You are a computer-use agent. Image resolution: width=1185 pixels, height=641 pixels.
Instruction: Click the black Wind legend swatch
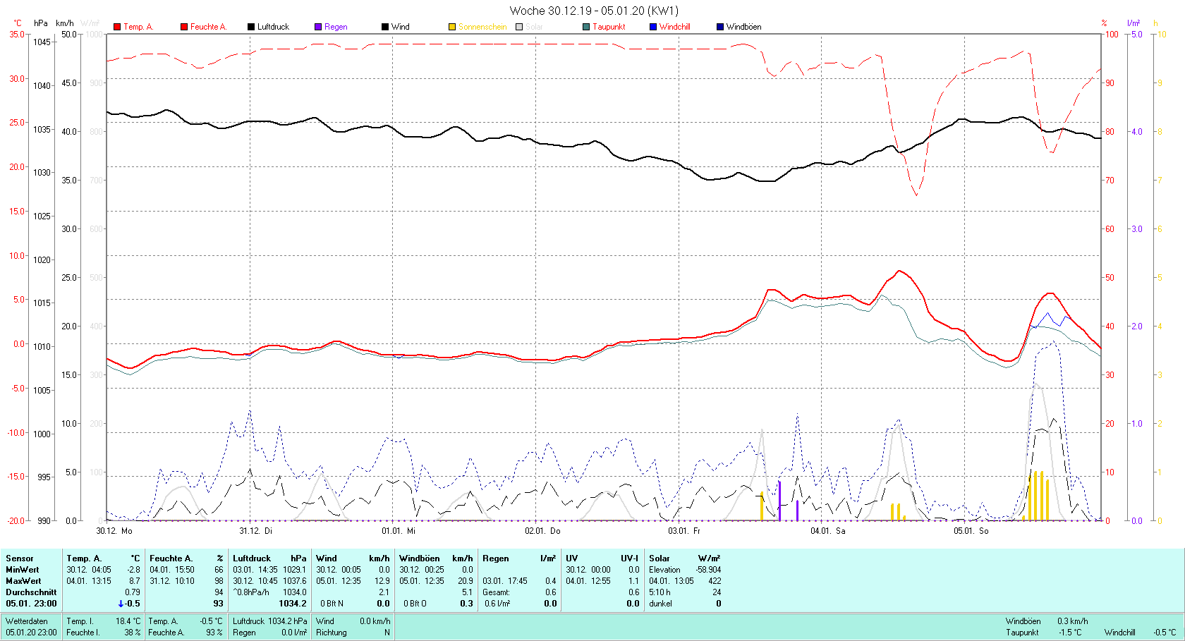pos(385,27)
